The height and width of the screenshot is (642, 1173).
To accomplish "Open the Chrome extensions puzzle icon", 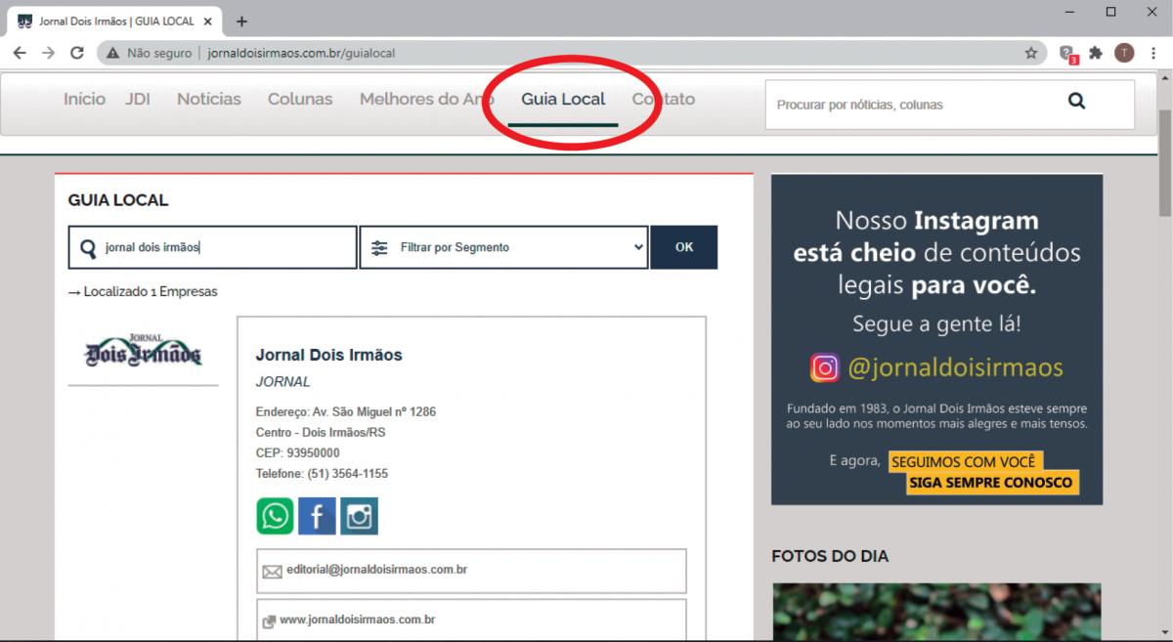I will (1096, 54).
